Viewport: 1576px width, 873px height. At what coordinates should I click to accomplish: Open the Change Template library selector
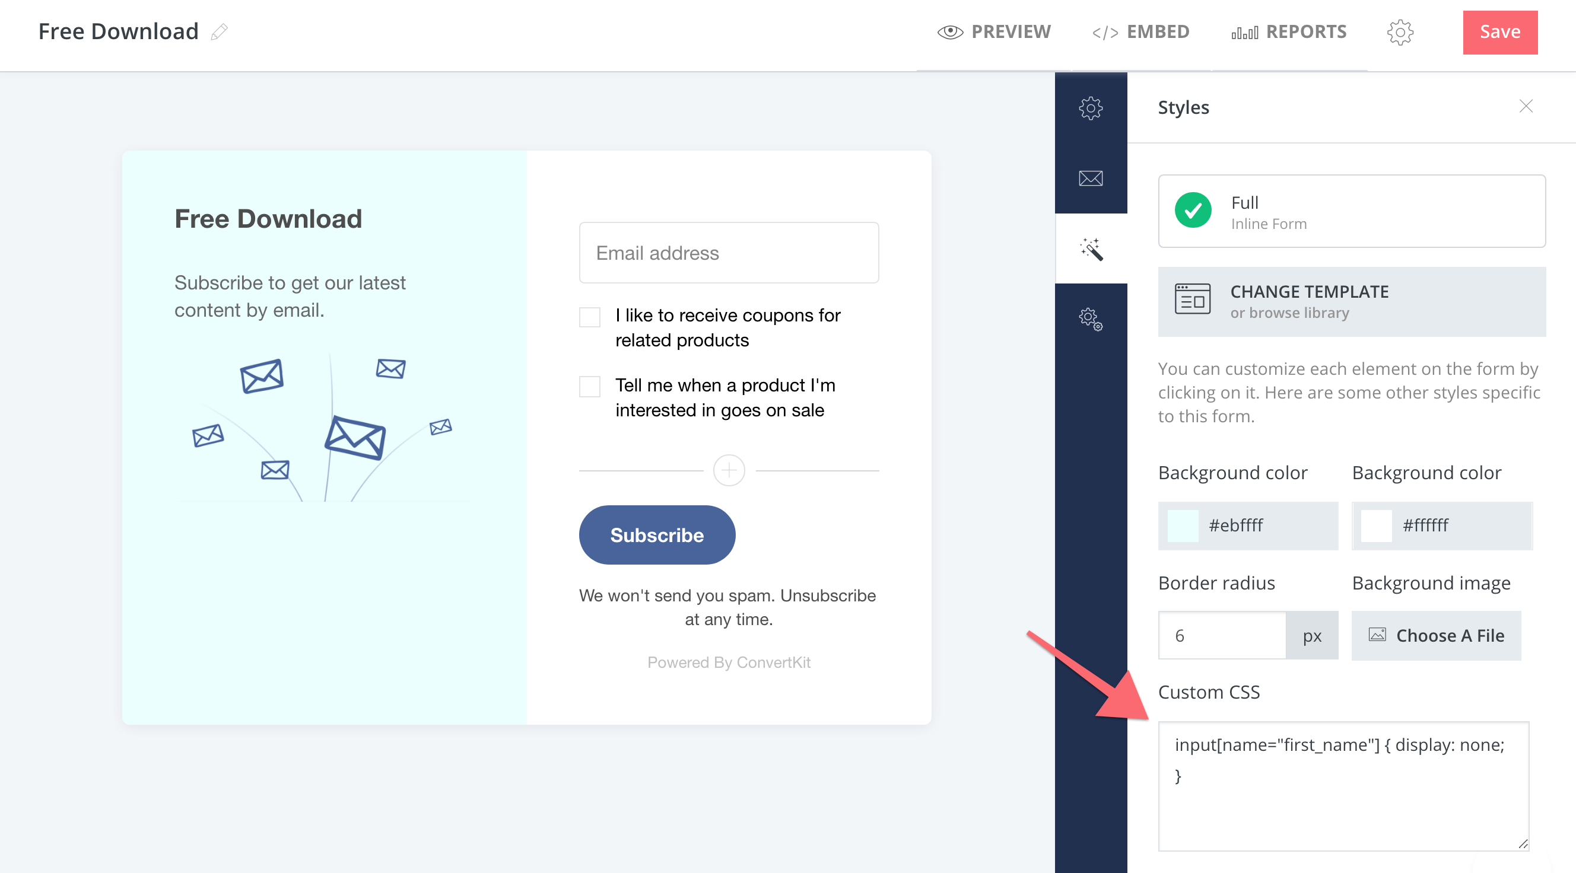(x=1351, y=301)
